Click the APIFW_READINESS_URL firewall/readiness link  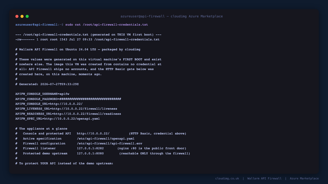click(x=87, y=114)
